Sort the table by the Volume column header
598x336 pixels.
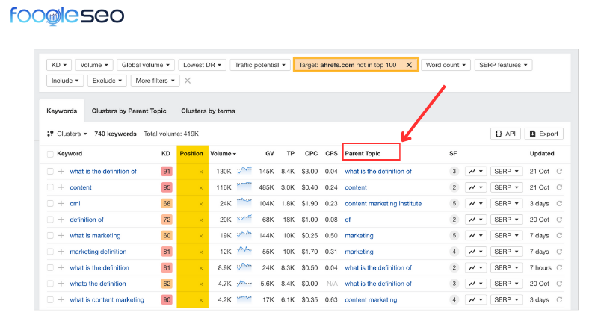pos(222,154)
